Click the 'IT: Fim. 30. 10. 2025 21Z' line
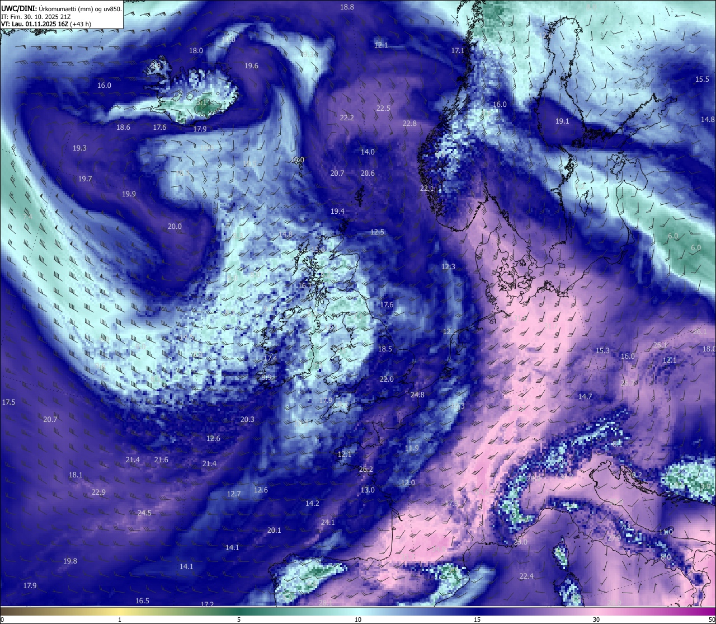 (x=36, y=17)
